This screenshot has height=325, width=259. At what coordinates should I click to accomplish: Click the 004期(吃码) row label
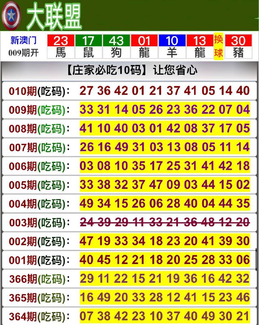39,204
